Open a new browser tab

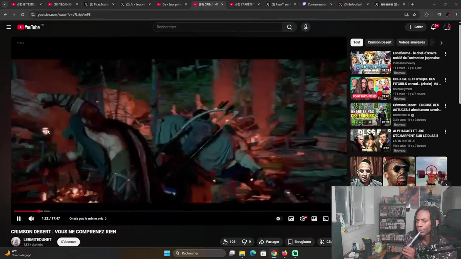[412, 4]
